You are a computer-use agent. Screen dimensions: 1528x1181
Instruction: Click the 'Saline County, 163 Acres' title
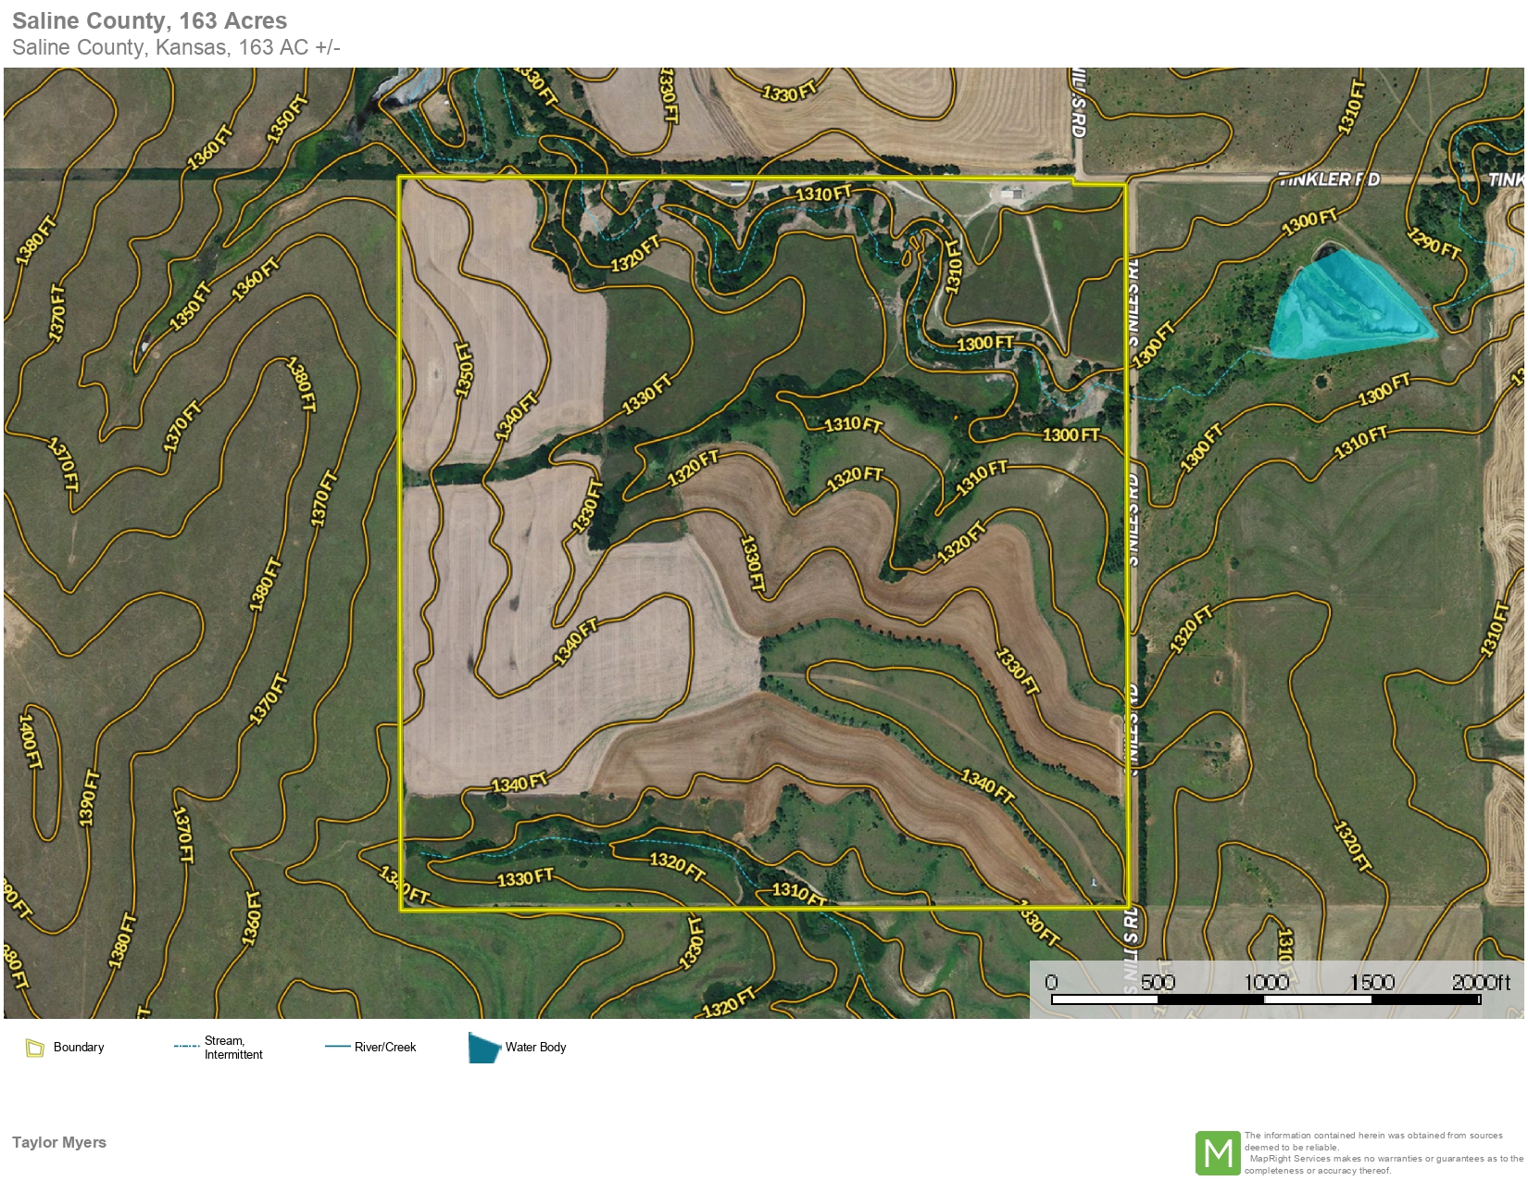(x=149, y=20)
